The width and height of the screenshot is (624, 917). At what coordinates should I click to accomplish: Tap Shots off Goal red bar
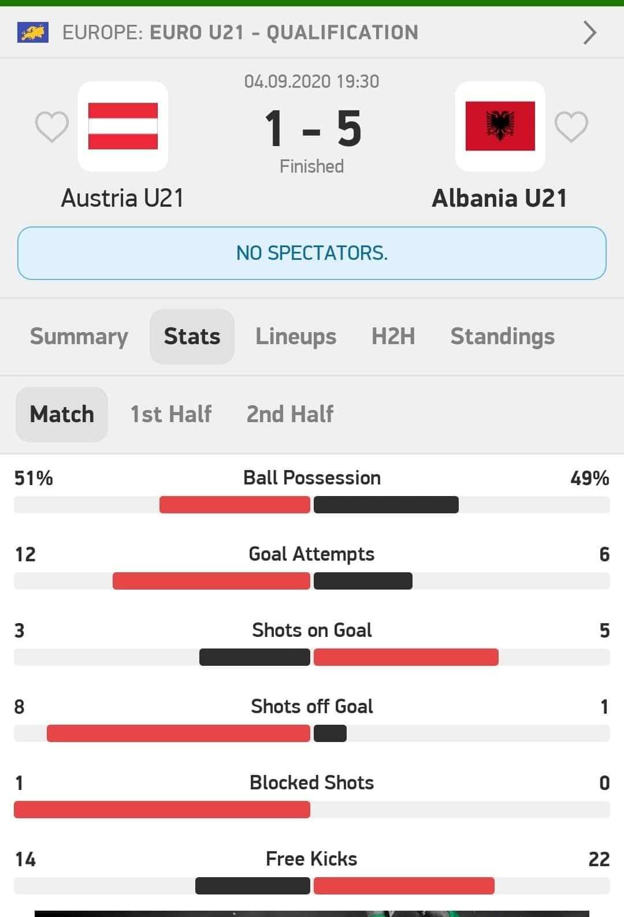coord(179,733)
